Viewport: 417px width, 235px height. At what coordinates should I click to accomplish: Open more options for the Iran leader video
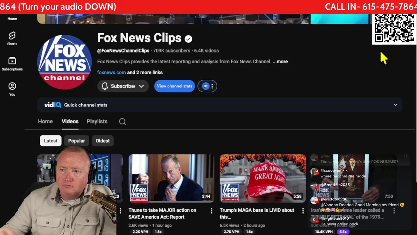coord(394,211)
